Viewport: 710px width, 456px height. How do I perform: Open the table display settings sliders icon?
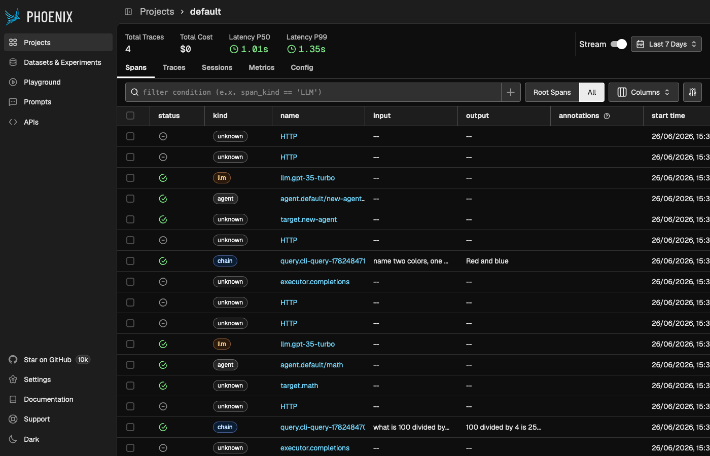(693, 92)
